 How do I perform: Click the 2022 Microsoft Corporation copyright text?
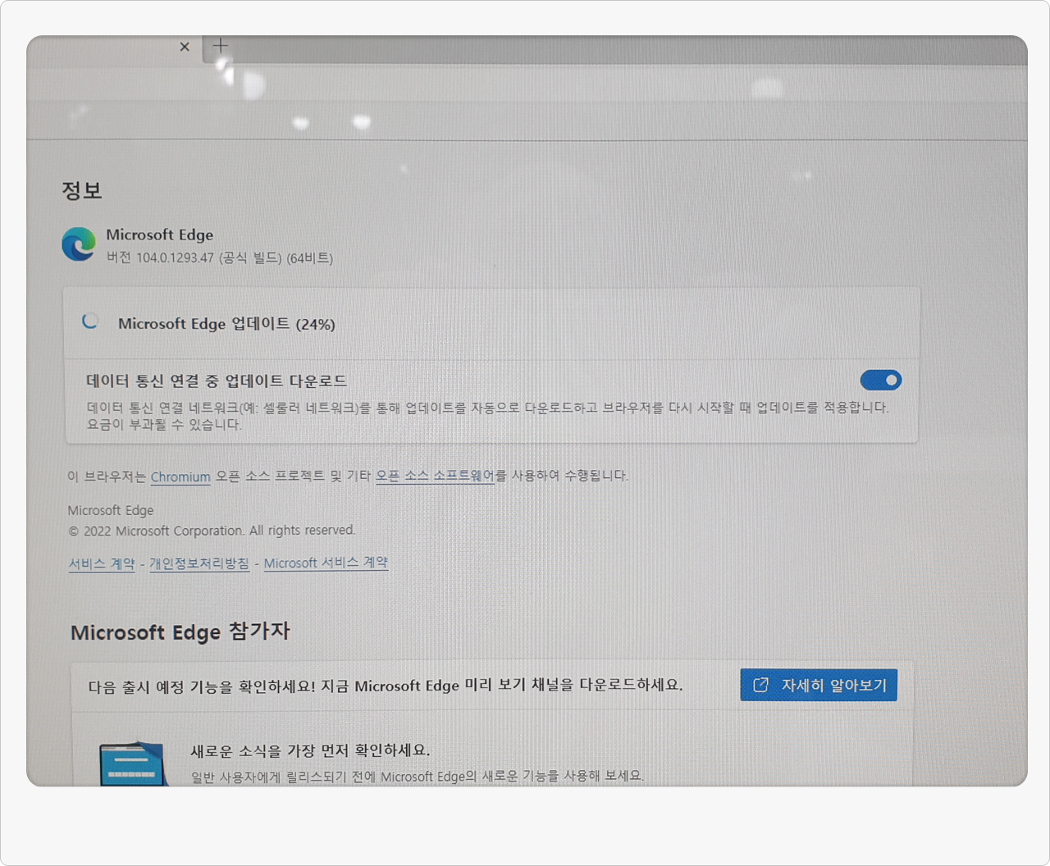coord(212,531)
